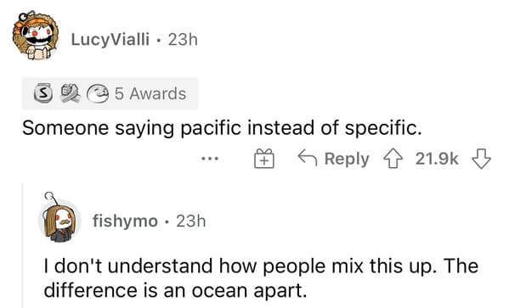
Task: Click the 21.9k vote count
Action: coord(437,159)
